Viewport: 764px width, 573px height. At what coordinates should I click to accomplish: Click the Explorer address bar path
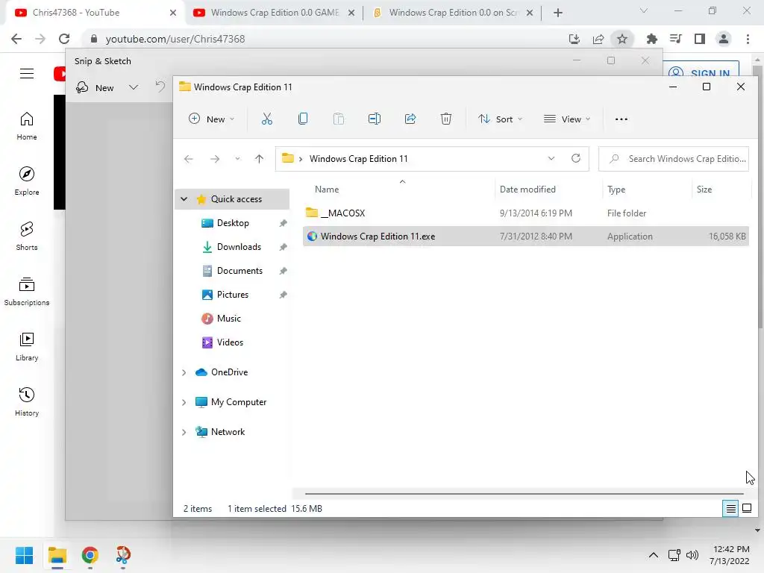432,159
